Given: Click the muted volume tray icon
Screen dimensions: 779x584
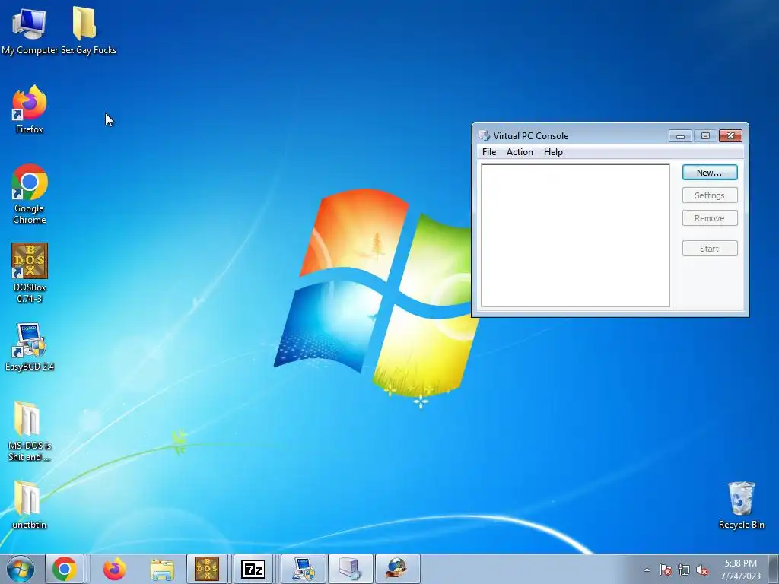Looking at the screenshot, I should [702, 570].
